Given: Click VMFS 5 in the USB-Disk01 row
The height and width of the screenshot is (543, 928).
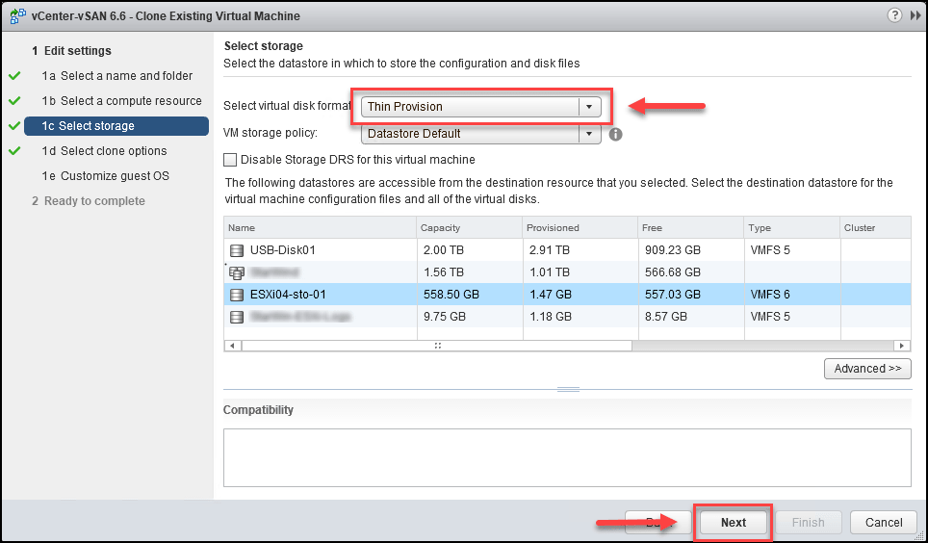Looking at the screenshot, I should (770, 250).
